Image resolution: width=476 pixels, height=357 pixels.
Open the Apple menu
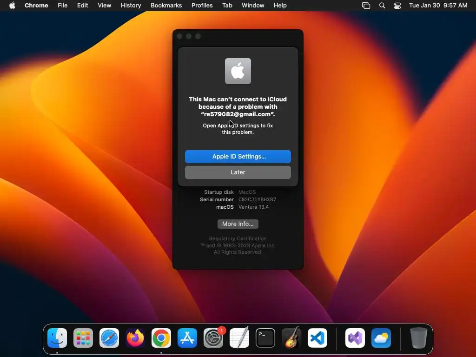[12, 6]
